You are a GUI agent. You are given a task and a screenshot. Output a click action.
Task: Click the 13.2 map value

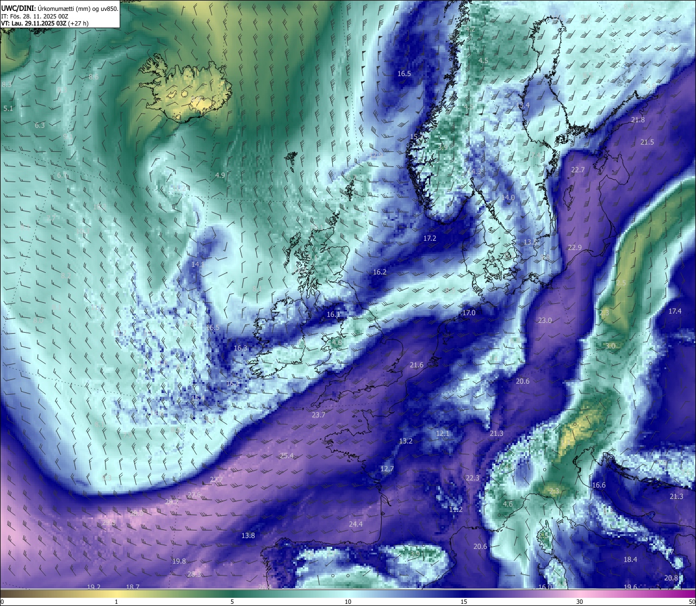pos(406,441)
